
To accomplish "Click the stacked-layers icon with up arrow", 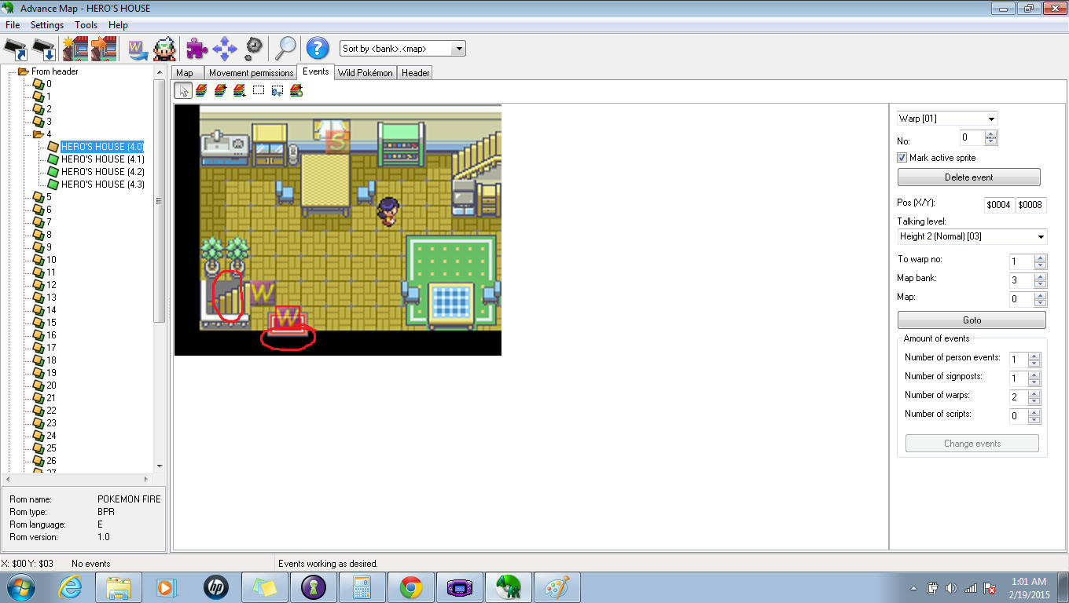I will [x=220, y=90].
